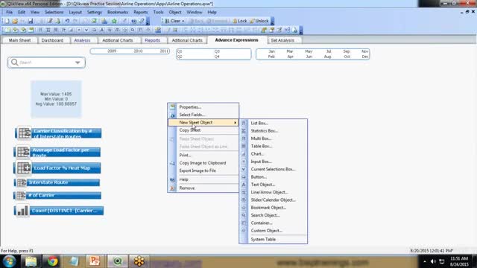
Task: Open the Selections menu
Action: 54,12
